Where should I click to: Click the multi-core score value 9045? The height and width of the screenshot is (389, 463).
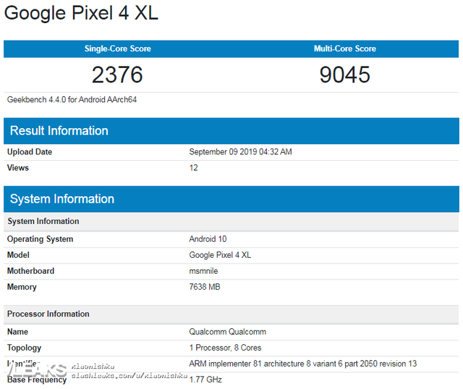[x=344, y=74]
